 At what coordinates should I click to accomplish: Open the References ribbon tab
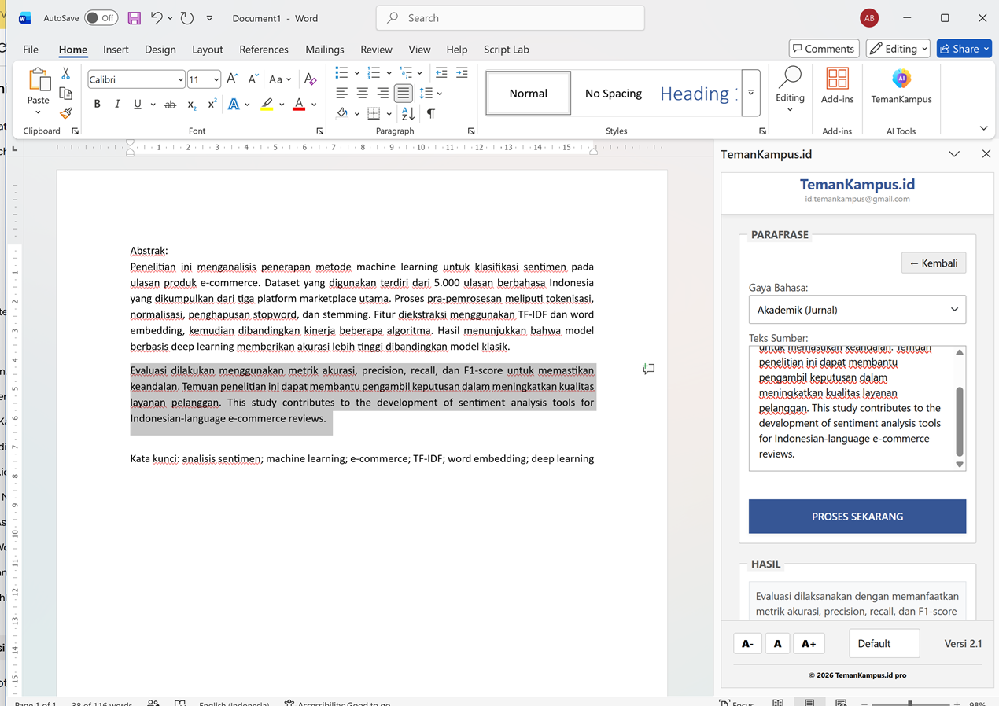coord(264,49)
